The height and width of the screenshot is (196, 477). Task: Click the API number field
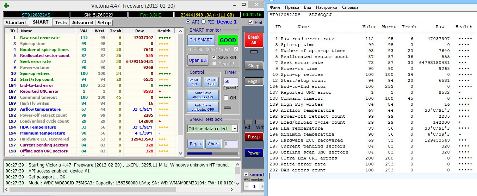pos(254,187)
